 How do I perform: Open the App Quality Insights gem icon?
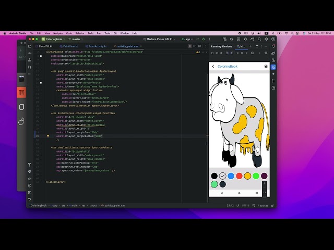[x=30, y=171]
